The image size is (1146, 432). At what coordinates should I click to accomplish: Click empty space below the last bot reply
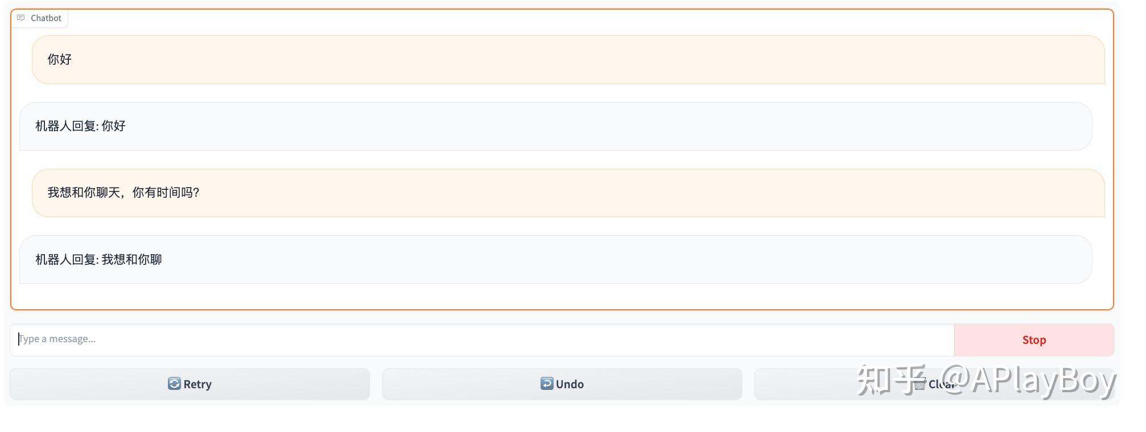click(561, 296)
